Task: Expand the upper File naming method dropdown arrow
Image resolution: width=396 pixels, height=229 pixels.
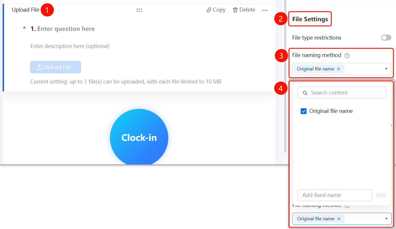Action: (386, 69)
